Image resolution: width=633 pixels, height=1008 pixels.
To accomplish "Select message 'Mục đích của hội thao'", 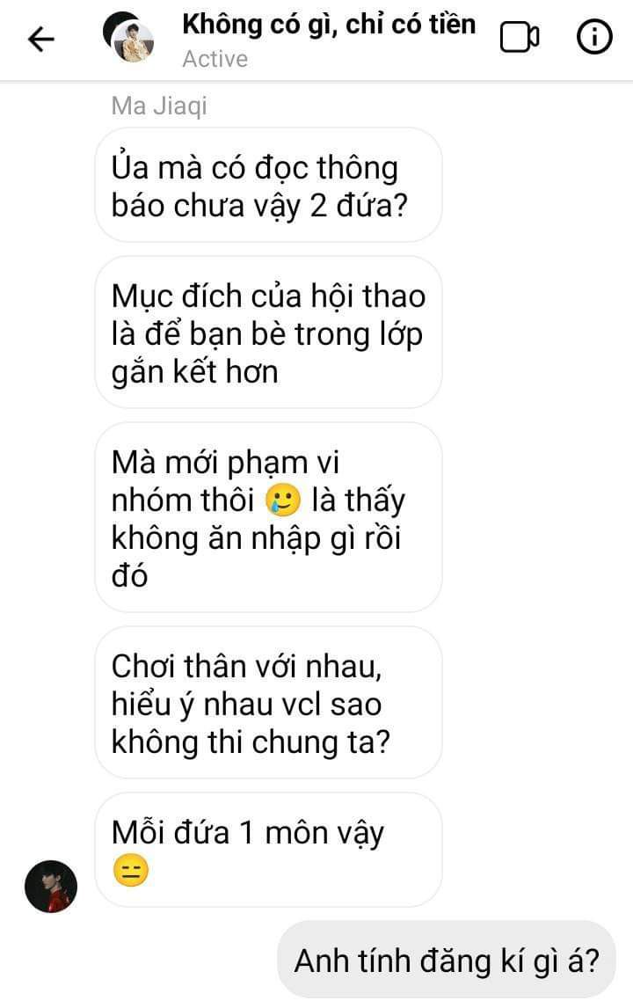I will tap(269, 332).
